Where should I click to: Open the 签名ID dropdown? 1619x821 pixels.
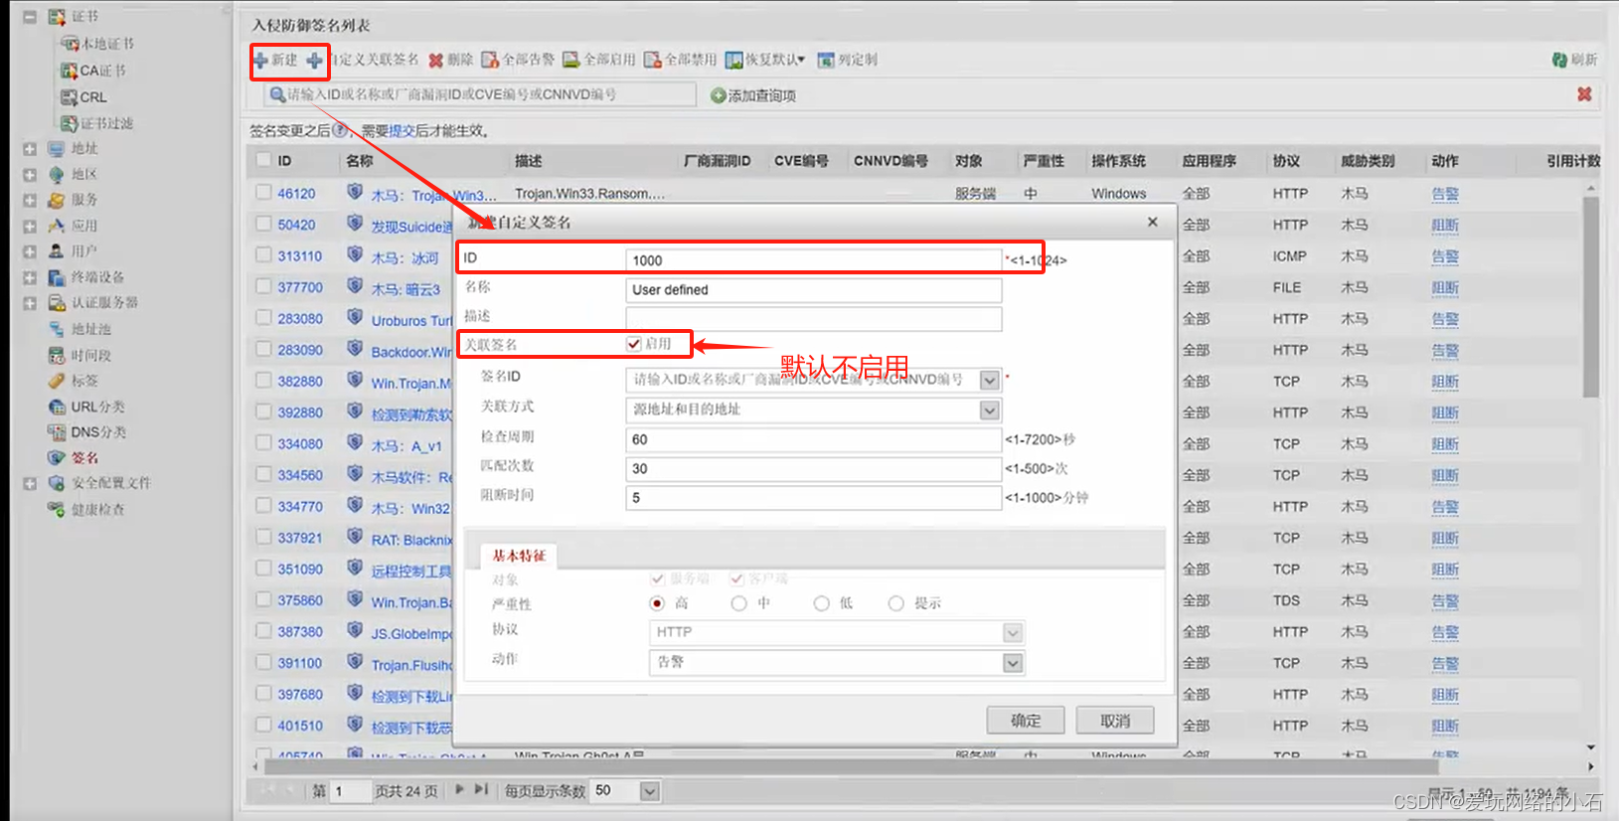coord(990,380)
